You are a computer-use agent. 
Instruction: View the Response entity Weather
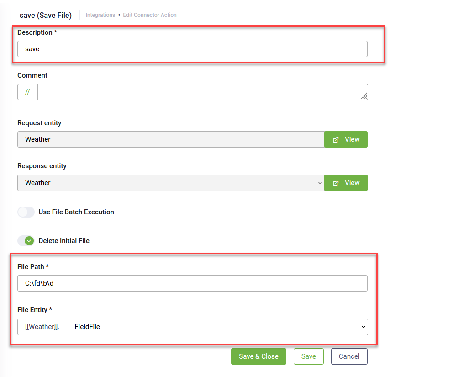pos(346,183)
